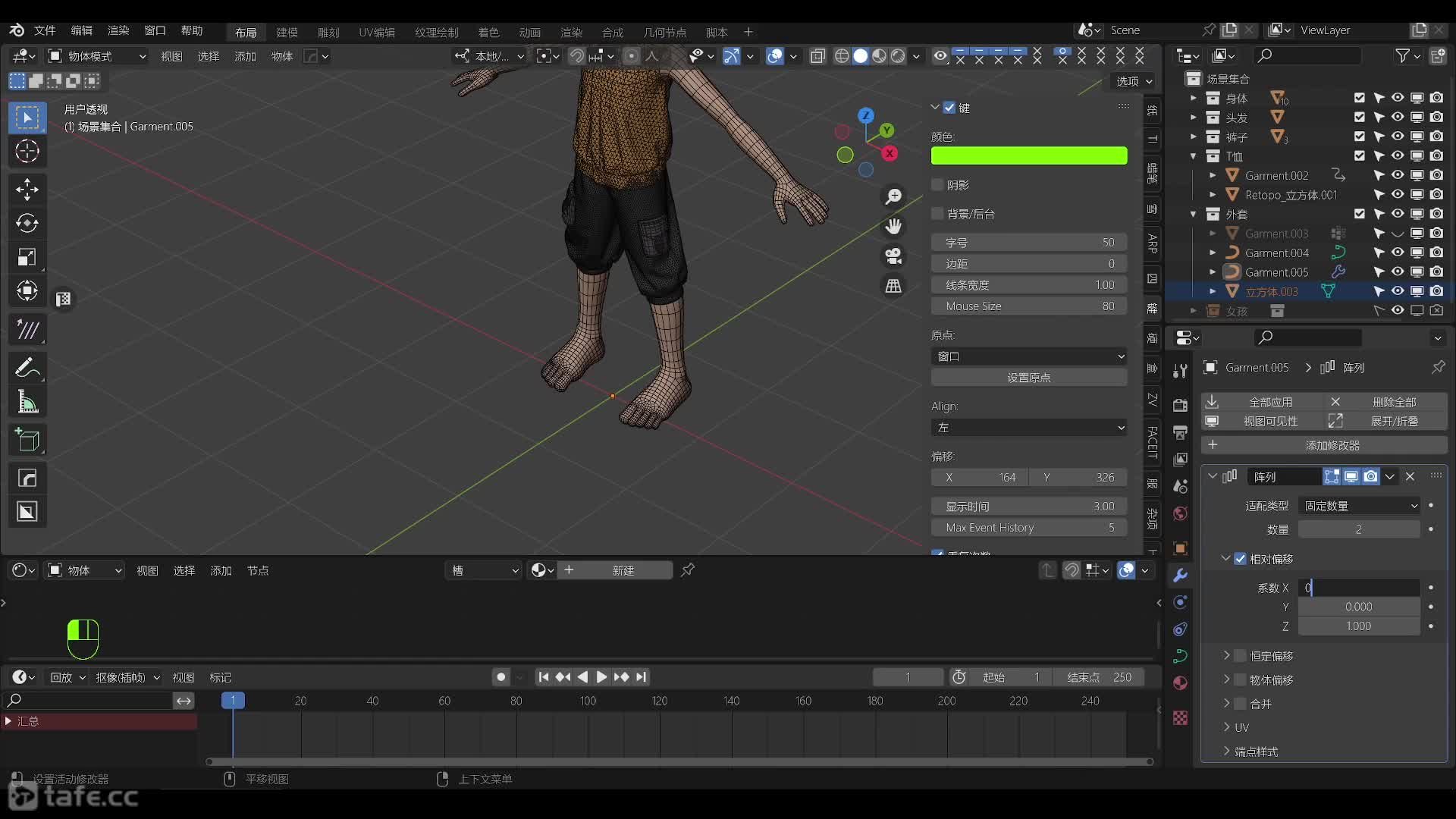Open the Material properties sphere tab

(1180, 683)
